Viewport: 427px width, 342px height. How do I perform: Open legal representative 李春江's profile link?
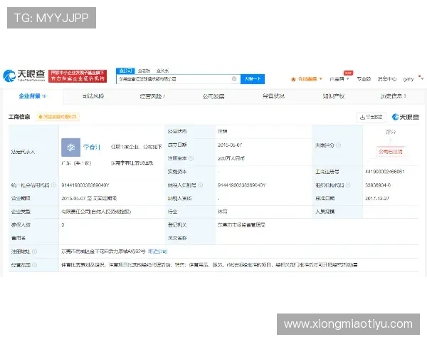coord(92,147)
